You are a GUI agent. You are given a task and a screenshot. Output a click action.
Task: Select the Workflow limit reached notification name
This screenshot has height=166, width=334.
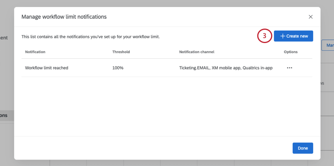[x=46, y=68]
